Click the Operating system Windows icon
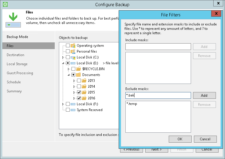The height and width of the screenshot is (159, 225). (73, 46)
